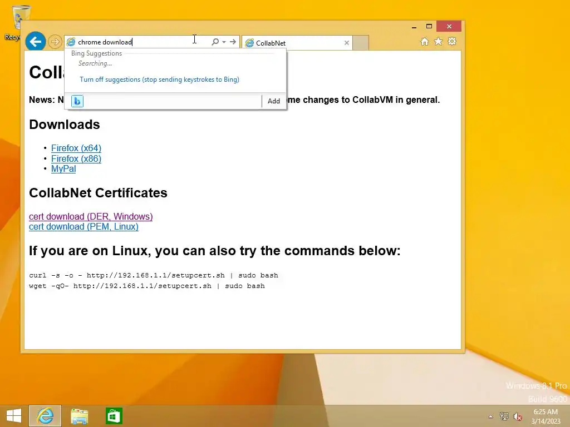
Task: Click the CollabNet Certificates heading
Action: tap(98, 193)
